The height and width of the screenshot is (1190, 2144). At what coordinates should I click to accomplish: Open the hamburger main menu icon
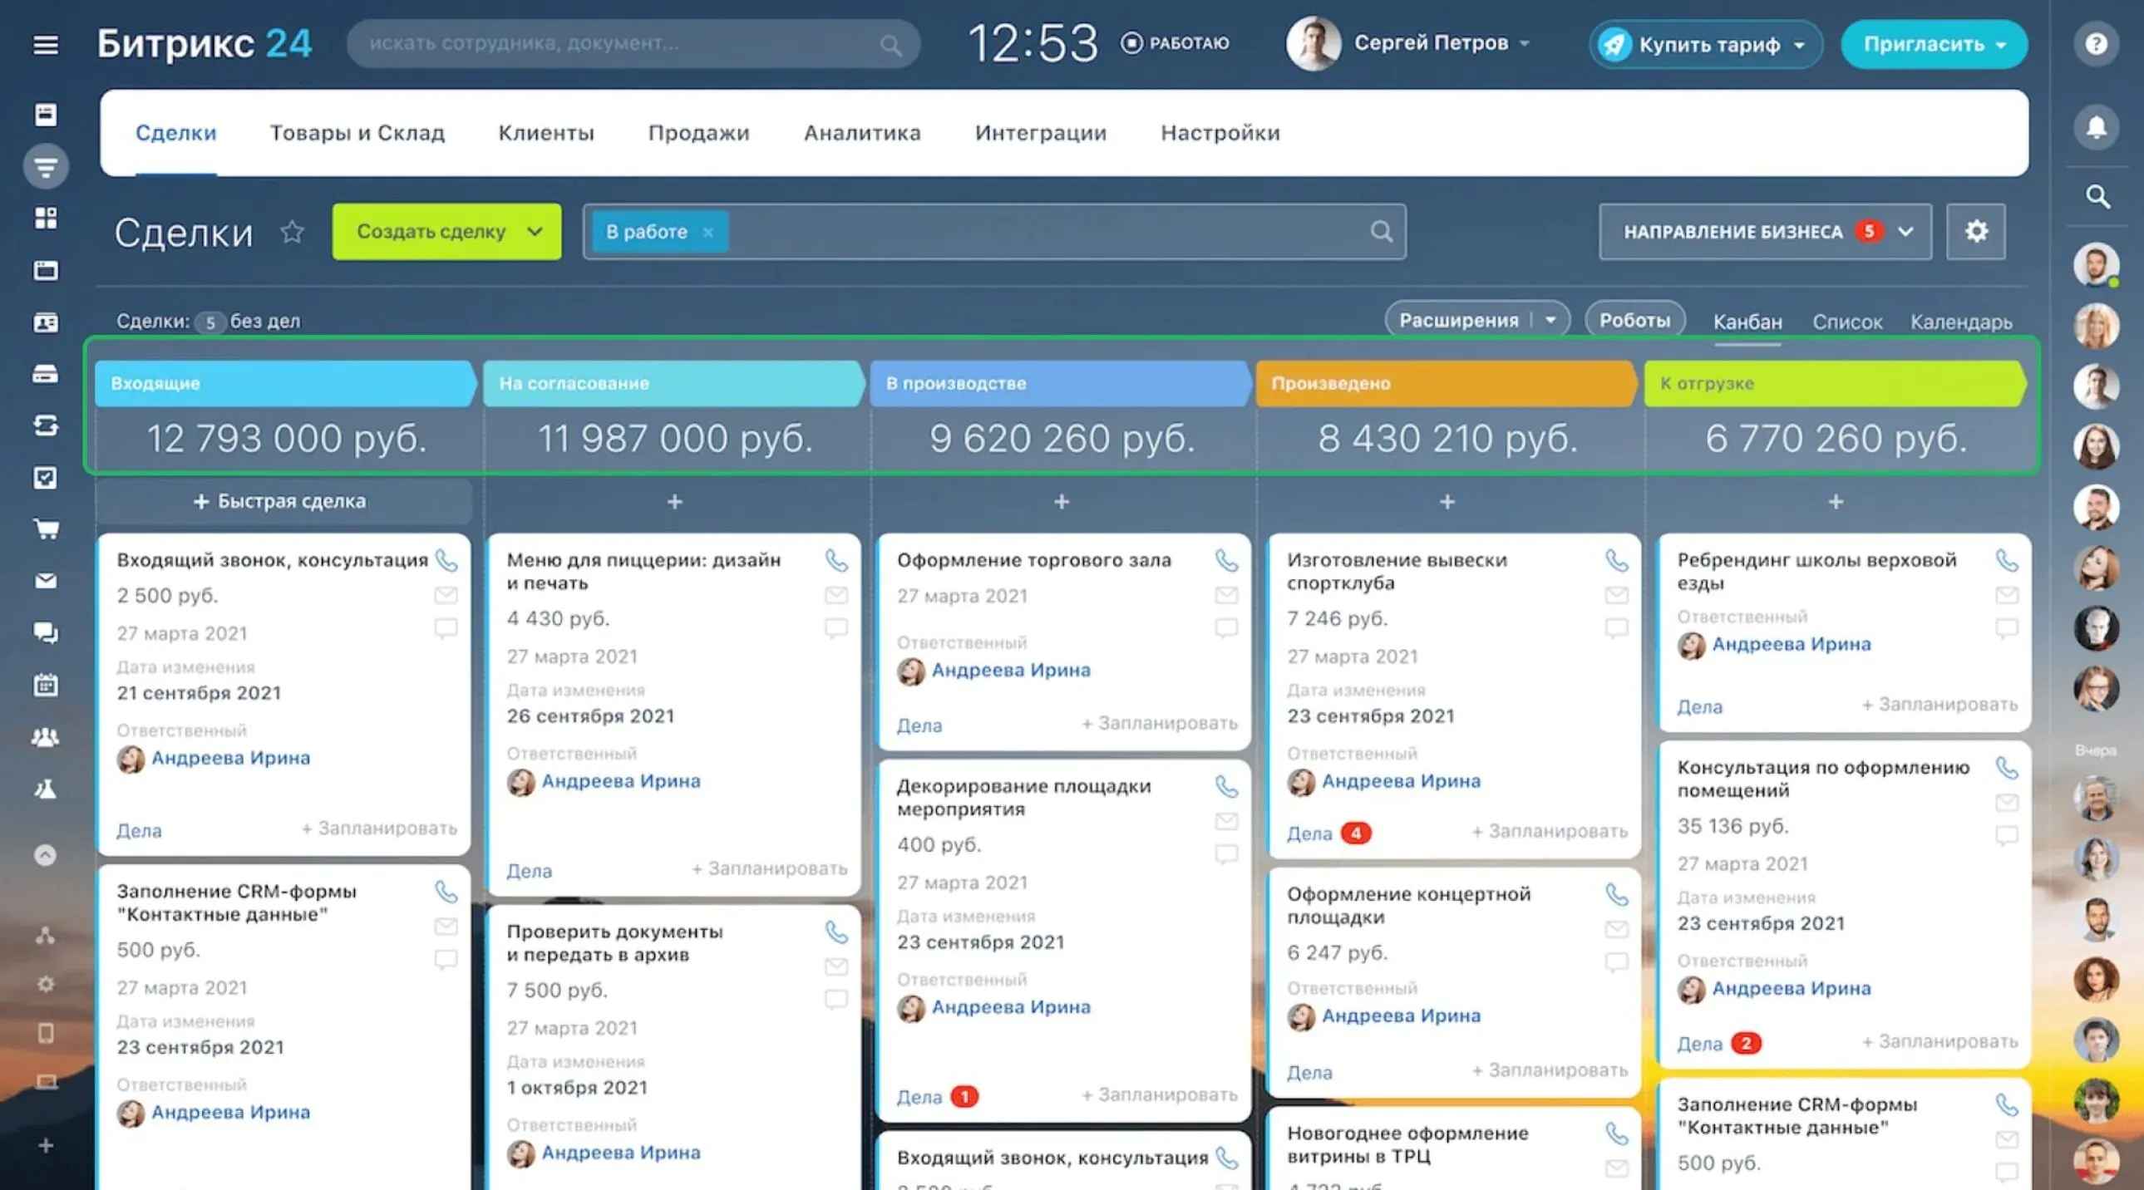pos(46,44)
